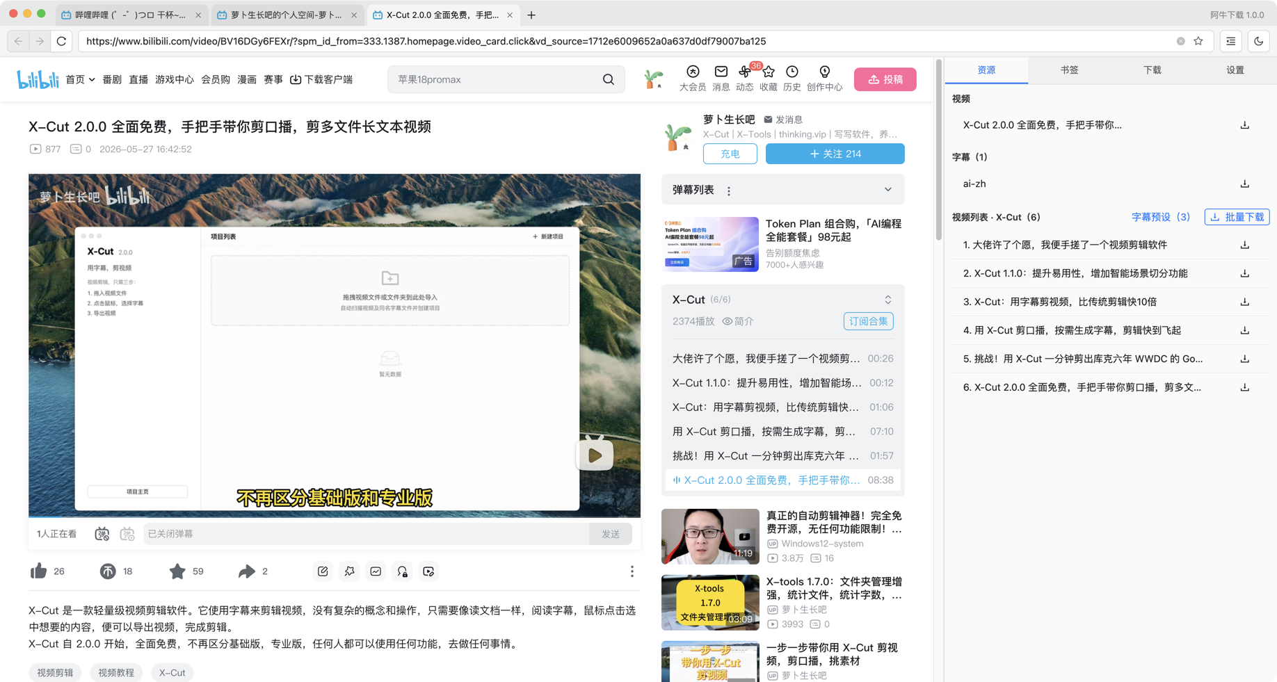
Task: Toggle danmaku display switch
Action: coord(102,534)
